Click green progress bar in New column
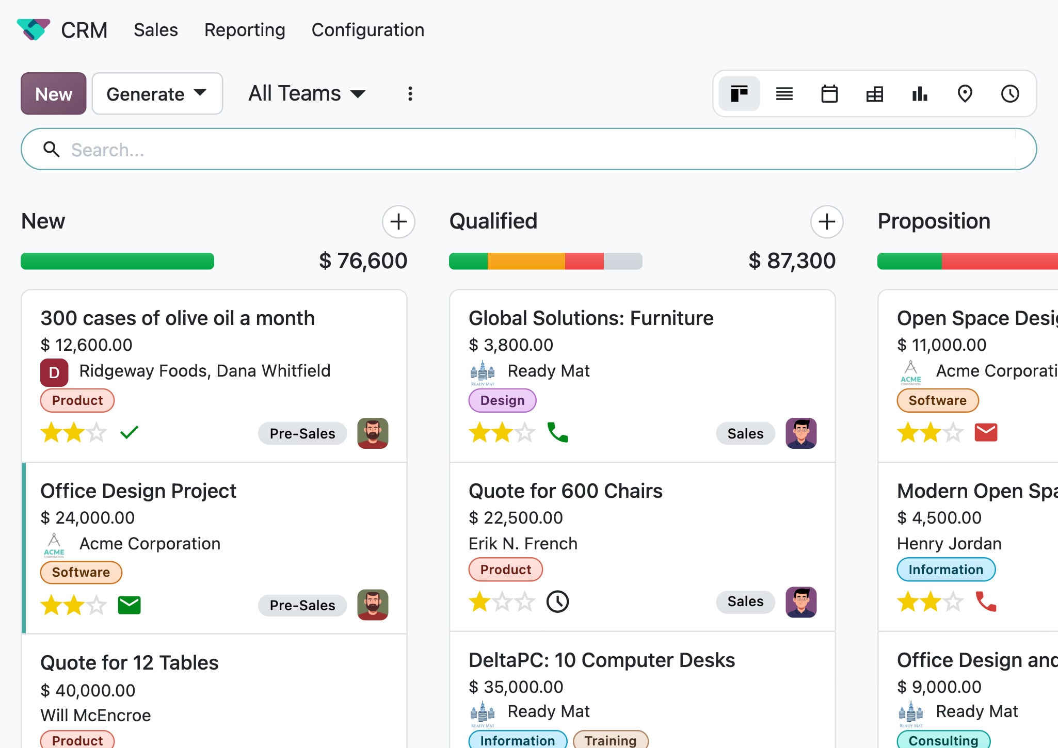 (117, 261)
